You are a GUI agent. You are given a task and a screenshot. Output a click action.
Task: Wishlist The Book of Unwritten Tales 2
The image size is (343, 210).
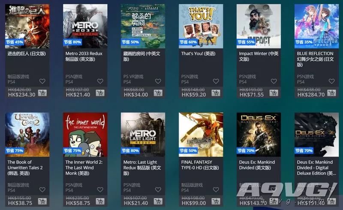[42, 190]
